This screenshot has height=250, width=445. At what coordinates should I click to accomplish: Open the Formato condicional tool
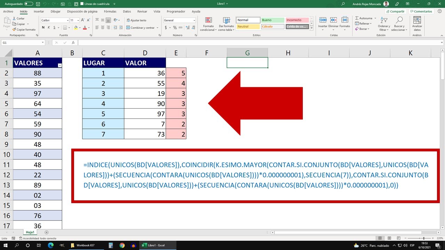pyautogui.click(x=208, y=24)
